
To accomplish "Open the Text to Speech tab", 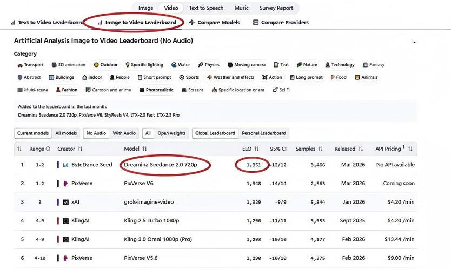I will [207, 8].
